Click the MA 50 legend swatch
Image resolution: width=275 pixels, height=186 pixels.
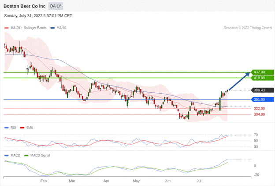tap(52, 28)
